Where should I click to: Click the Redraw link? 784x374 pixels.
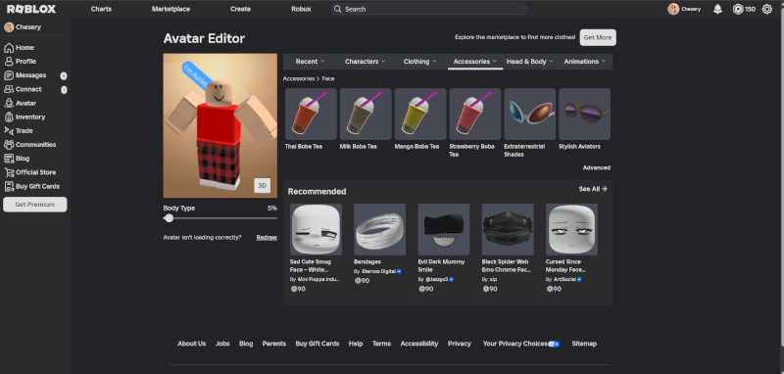(x=267, y=238)
